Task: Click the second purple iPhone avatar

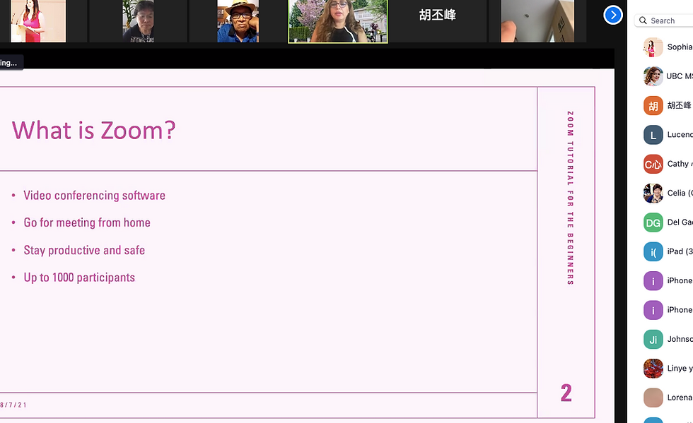Action: click(x=653, y=310)
